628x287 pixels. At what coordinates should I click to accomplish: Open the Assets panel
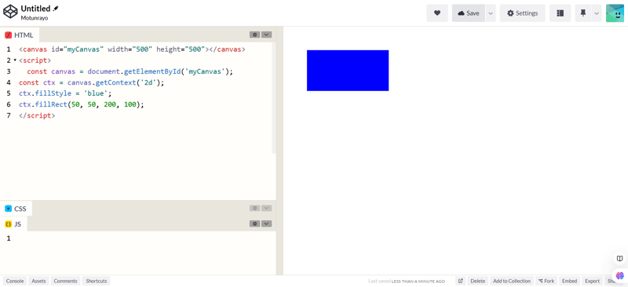pyautogui.click(x=38, y=281)
